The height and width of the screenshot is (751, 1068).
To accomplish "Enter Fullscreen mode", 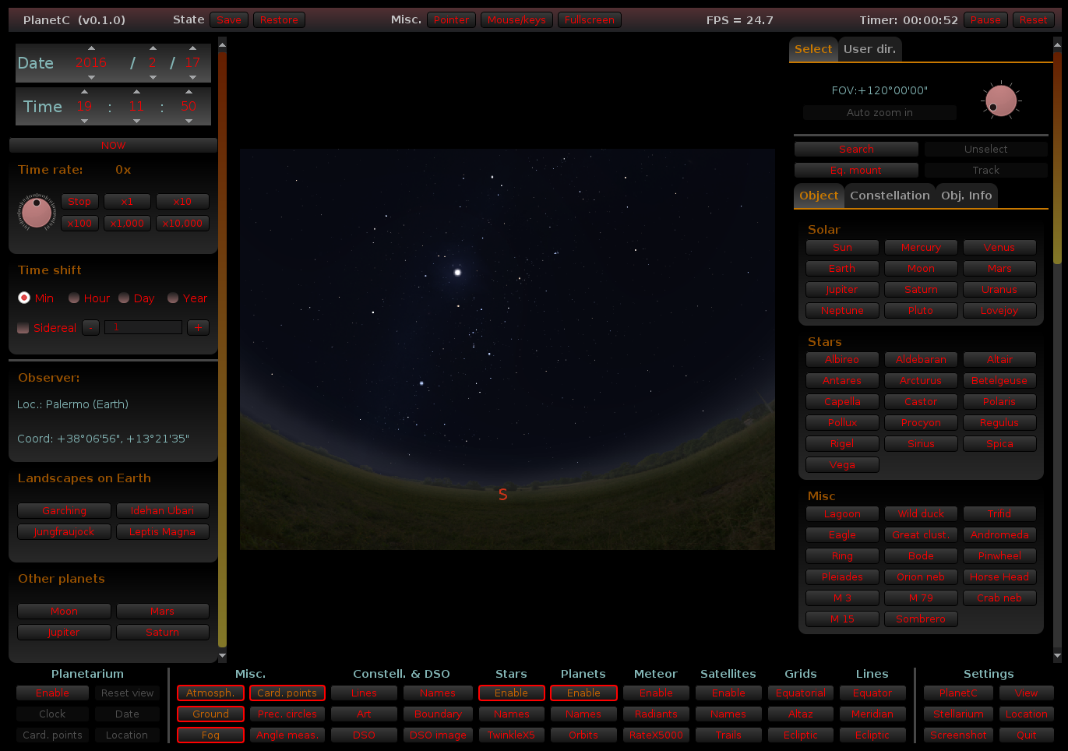I will [590, 20].
